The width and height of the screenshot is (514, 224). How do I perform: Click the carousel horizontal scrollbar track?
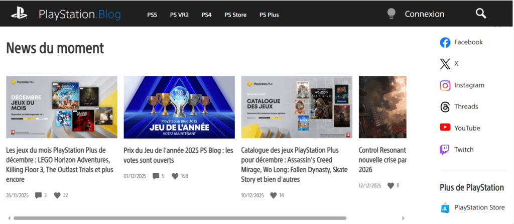pos(206,218)
